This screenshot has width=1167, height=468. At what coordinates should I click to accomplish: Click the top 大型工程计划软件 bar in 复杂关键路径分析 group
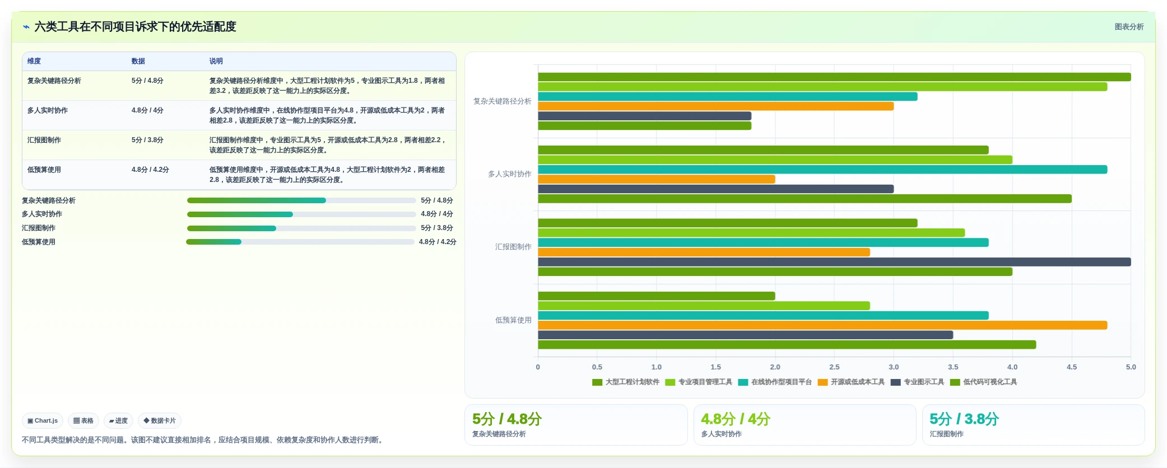click(834, 77)
